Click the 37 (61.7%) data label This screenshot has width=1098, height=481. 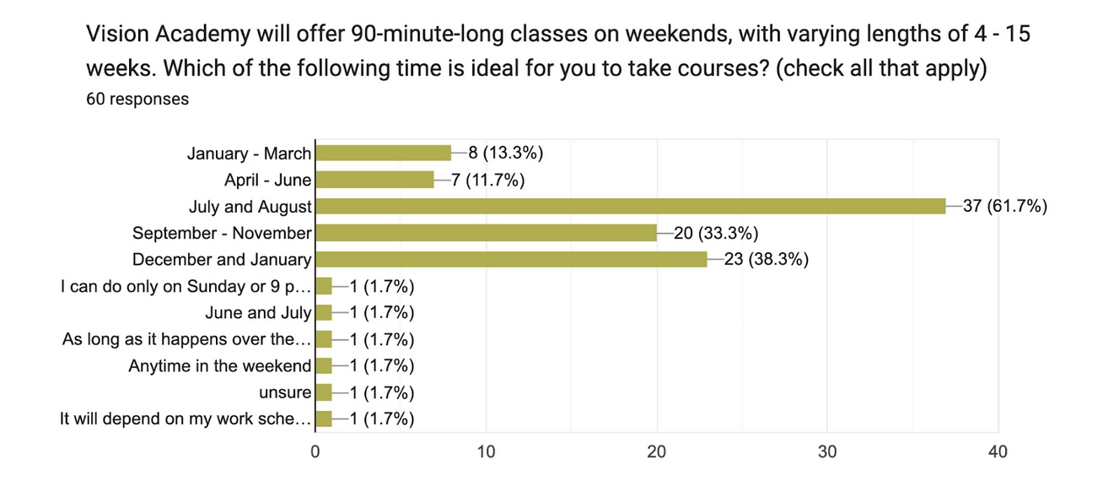[x=1005, y=206]
